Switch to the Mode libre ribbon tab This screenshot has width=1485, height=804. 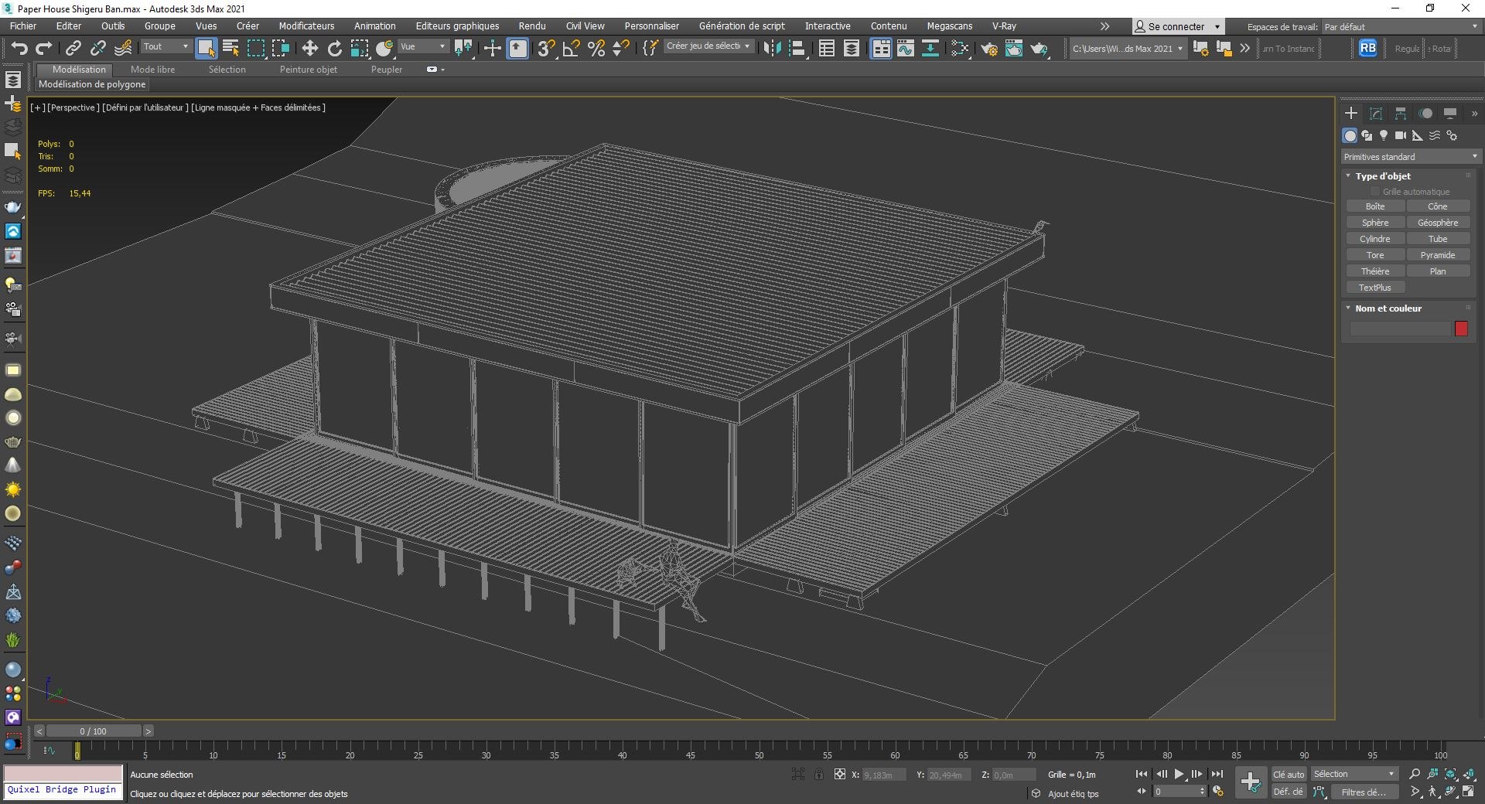[x=152, y=70]
